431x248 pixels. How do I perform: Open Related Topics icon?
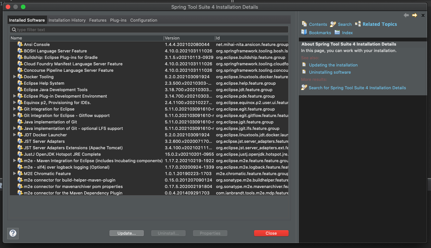point(358,24)
